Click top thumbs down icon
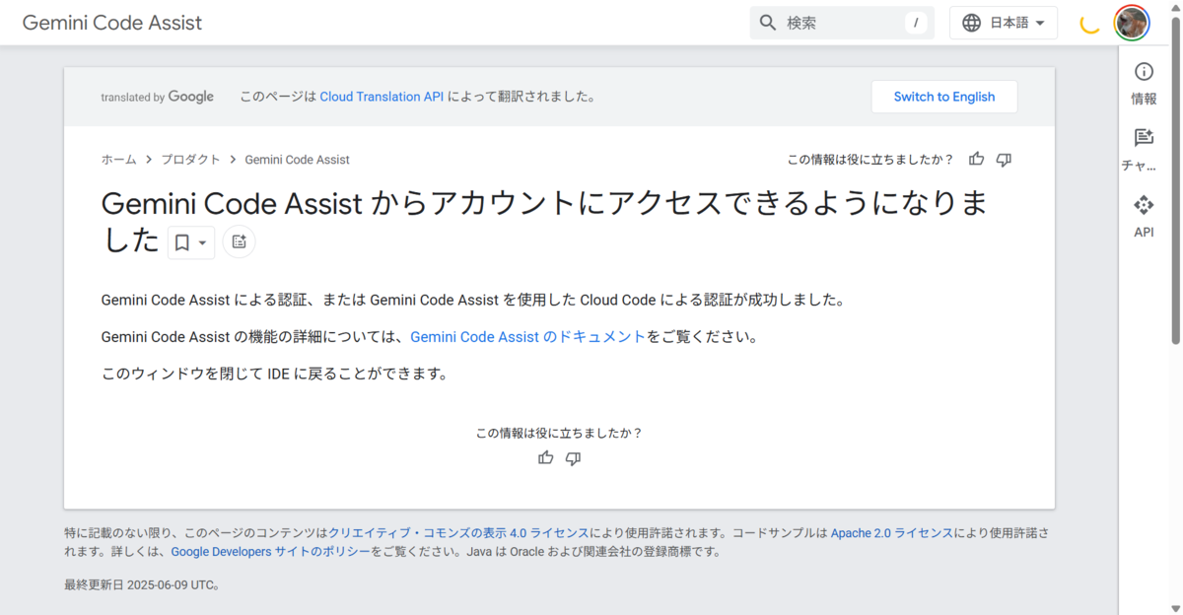Screen dimensions: 1183x615 (1004, 159)
